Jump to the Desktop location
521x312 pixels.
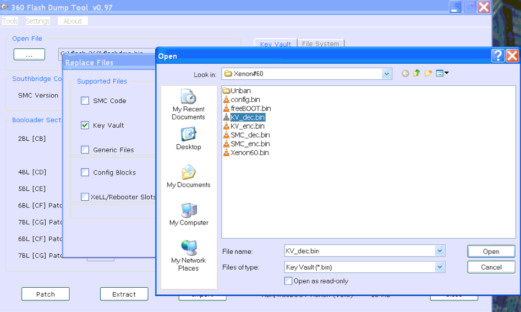188,138
